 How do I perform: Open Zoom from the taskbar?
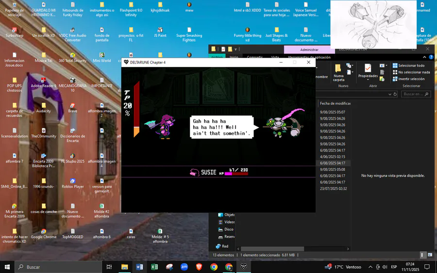[184, 267]
